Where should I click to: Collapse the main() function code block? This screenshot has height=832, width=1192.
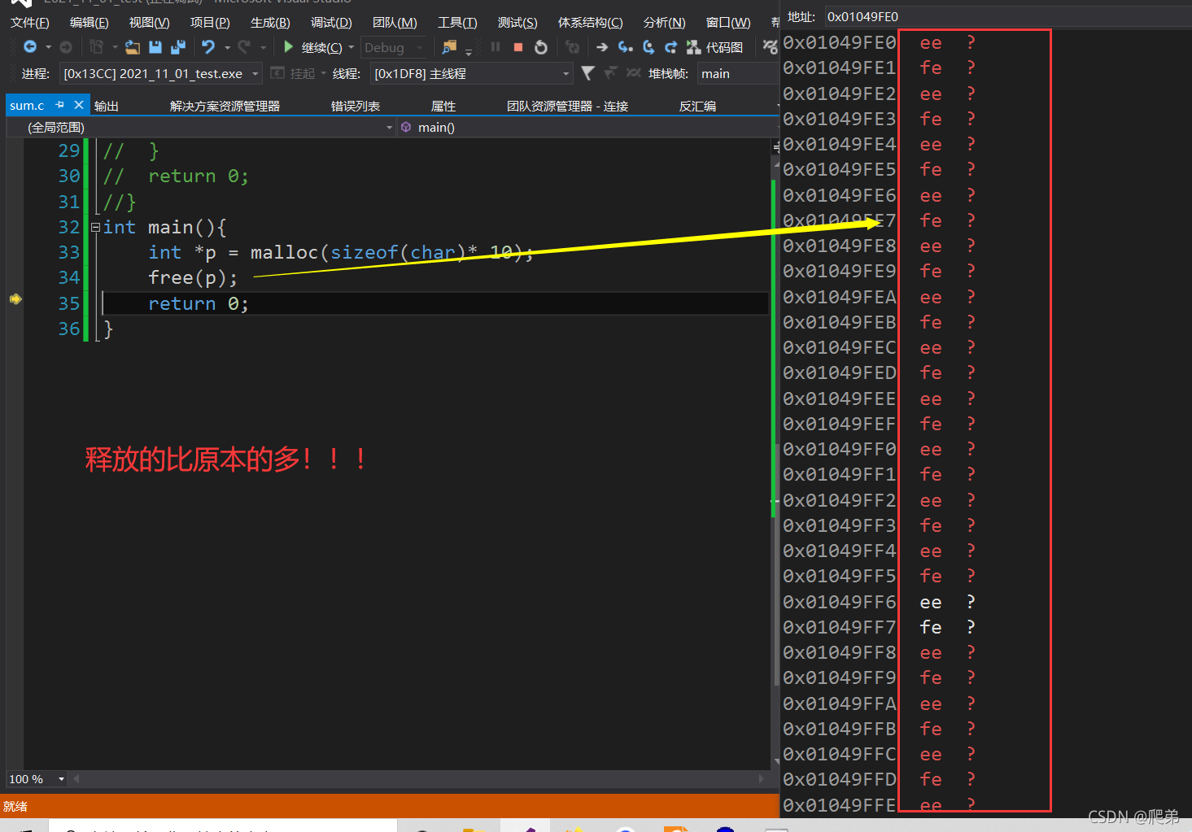click(95, 227)
